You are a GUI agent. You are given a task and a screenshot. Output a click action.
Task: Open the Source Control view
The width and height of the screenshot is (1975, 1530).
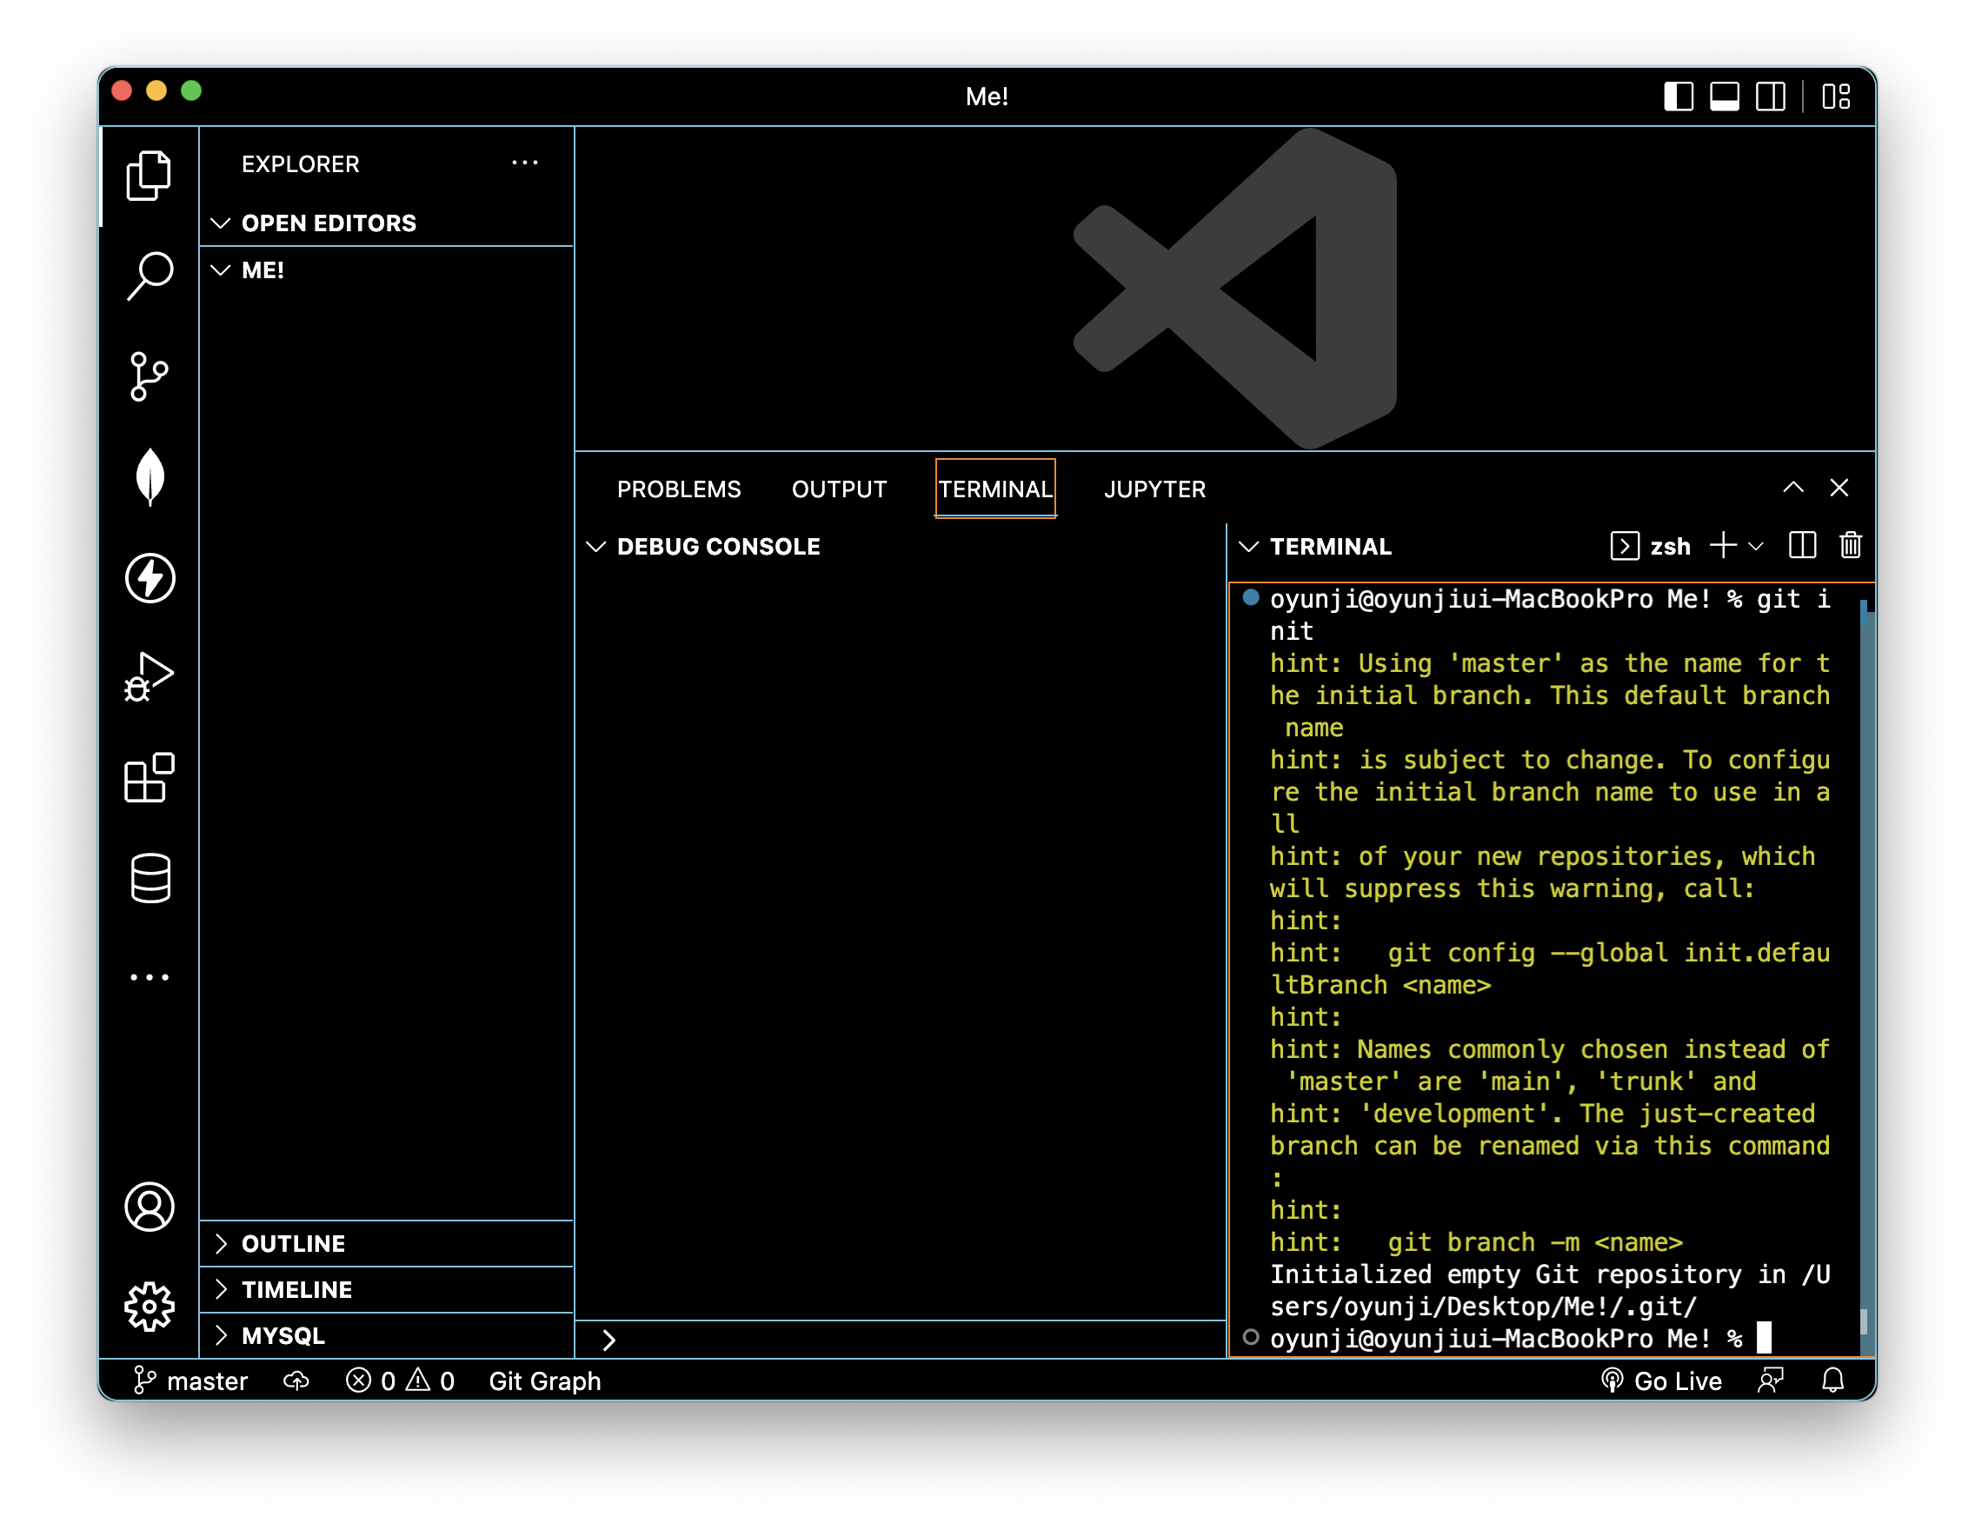(x=150, y=376)
